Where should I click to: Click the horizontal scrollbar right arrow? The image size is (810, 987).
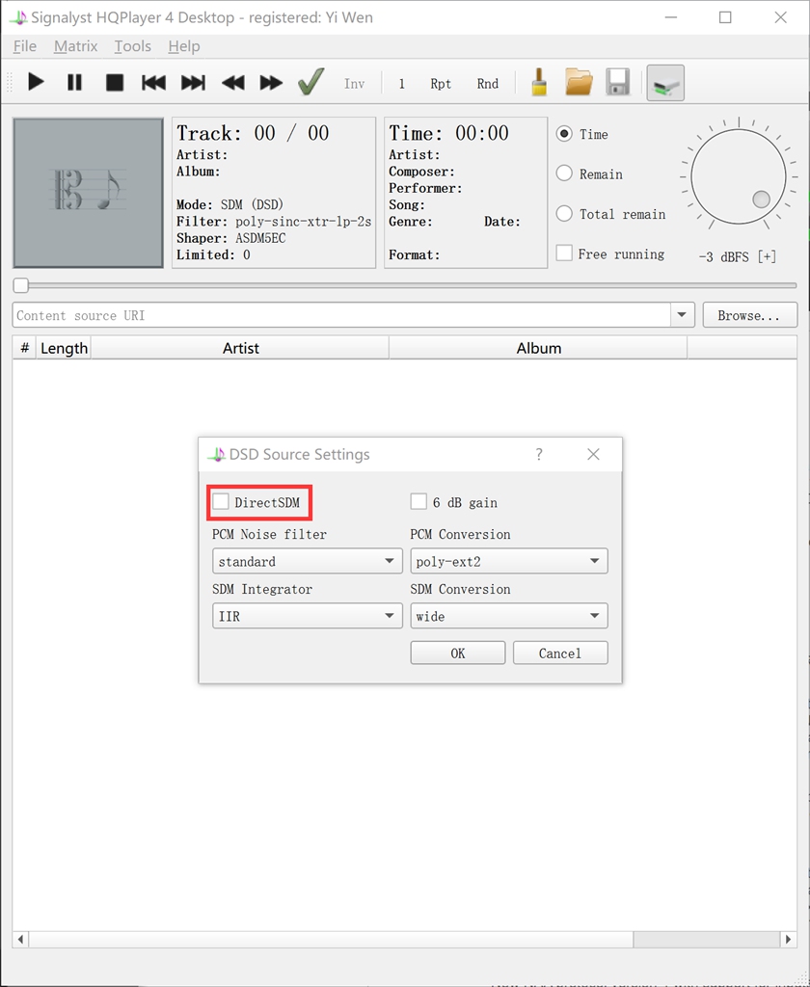coord(788,939)
